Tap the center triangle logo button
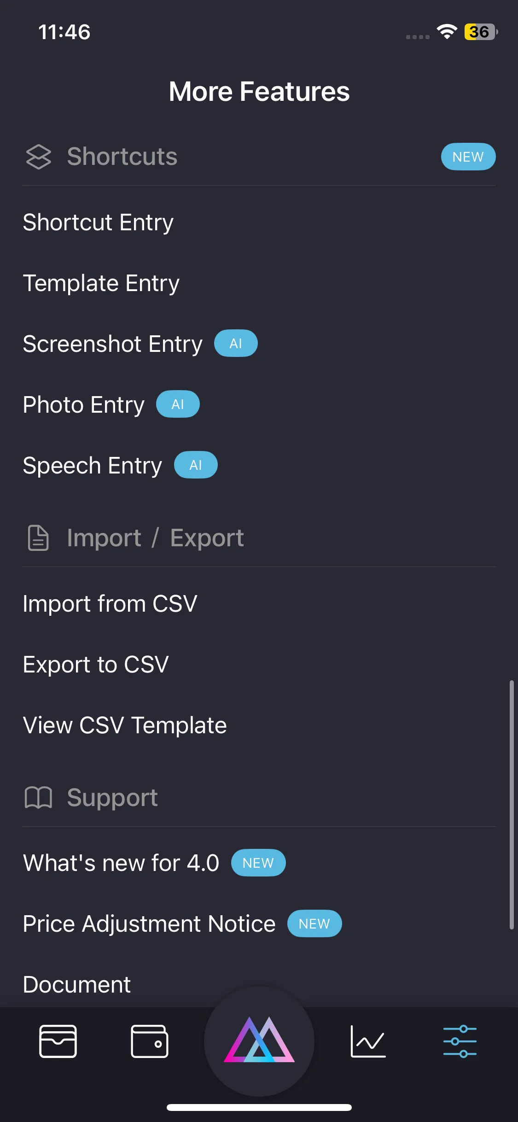The image size is (518, 1122). click(x=259, y=1040)
